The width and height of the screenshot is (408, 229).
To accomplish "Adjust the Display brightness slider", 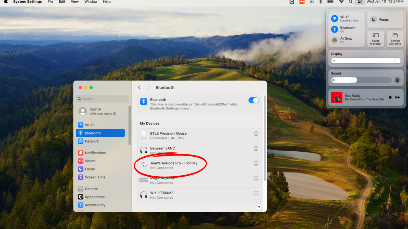I will point(366,61).
